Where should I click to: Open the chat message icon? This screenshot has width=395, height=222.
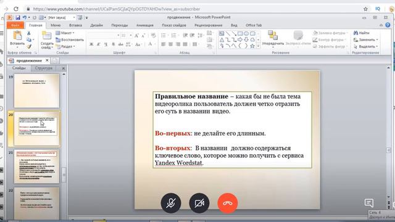(369, 203)
